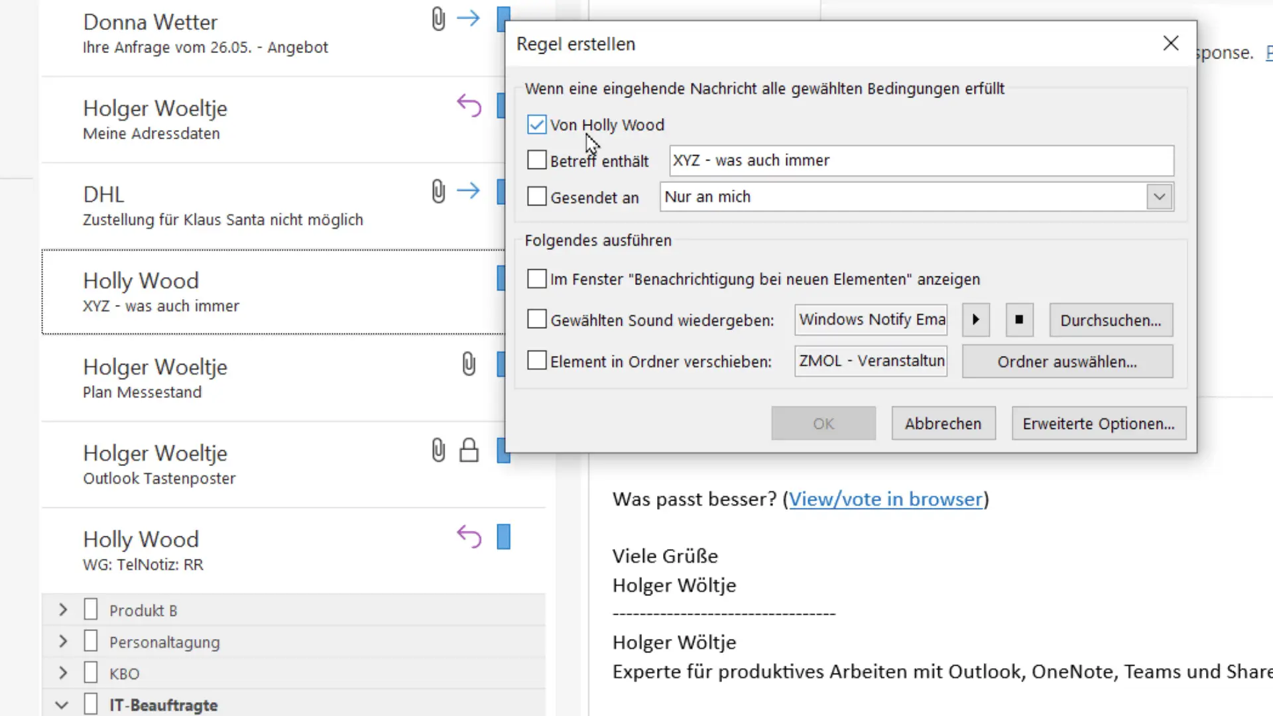Click the paperclip attachment icon on the DHL email
The image size is (1273, 716).
pyautogui.click(x=438, y=192)
